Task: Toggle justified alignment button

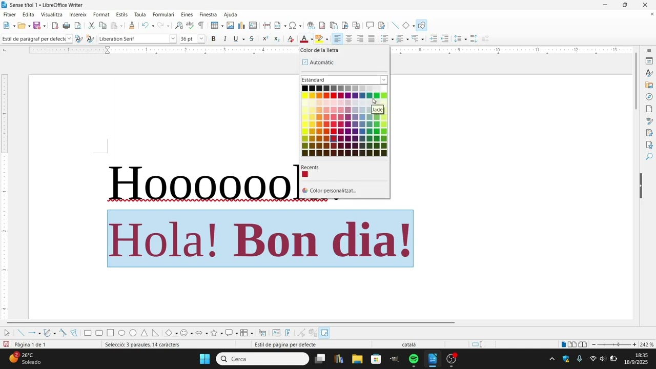Action: click(371, 39)
